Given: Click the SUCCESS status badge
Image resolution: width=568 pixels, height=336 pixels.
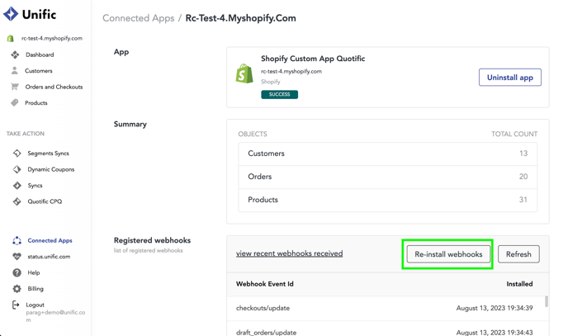Looking at the screenshot, I should [279, 94].
